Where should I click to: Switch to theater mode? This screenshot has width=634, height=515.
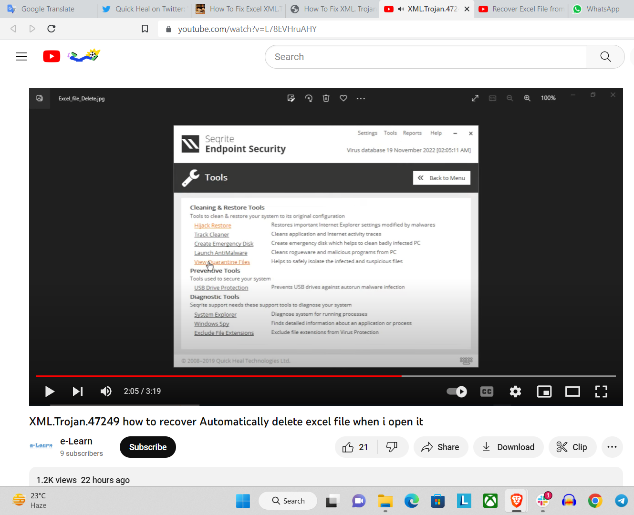click(x=572, y=391)
